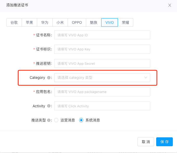Open the 华为 certificate tab
The height and width of the screenshot is (153, 177).
(x=45, y=22)
